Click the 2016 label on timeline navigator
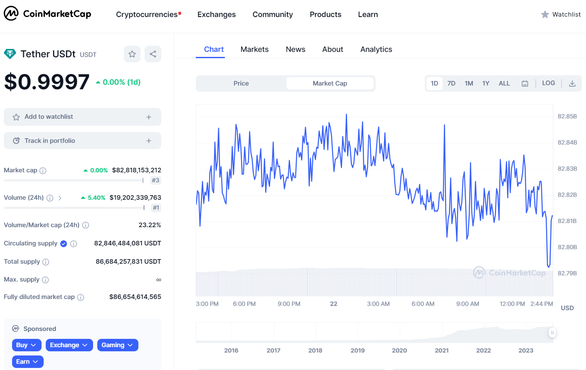 pos(231,350)
